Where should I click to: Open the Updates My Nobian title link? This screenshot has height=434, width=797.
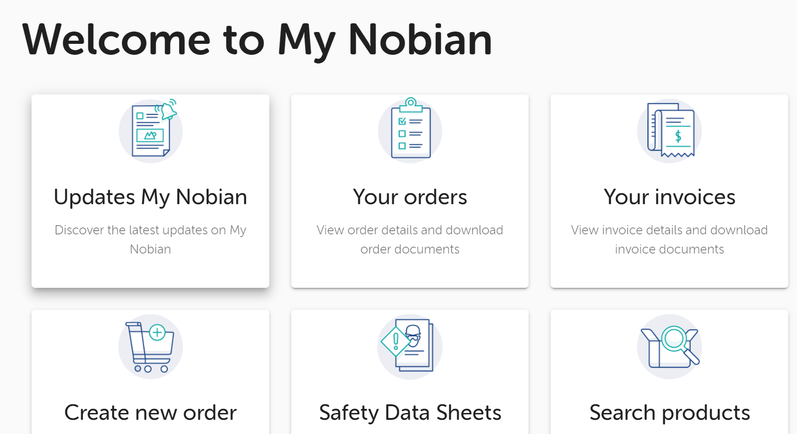click(x=150, y=197)
